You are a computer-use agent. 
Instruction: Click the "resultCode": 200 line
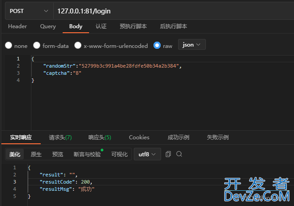(66, 182)
